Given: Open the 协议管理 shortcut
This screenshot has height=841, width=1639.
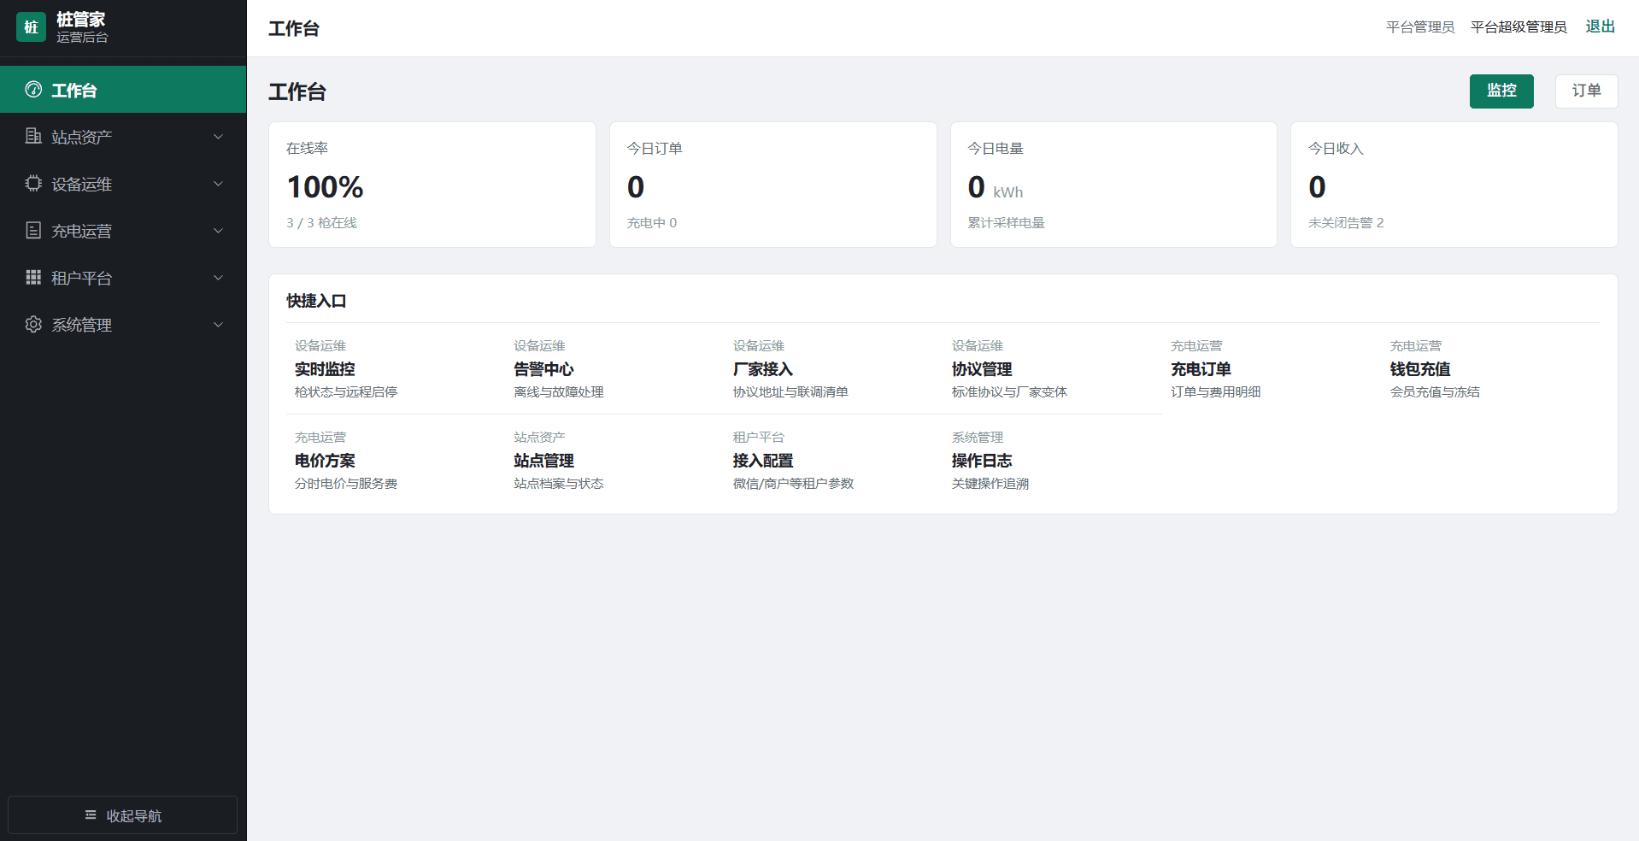Looking at the screenshot, I should click(x=1052, y=368).
